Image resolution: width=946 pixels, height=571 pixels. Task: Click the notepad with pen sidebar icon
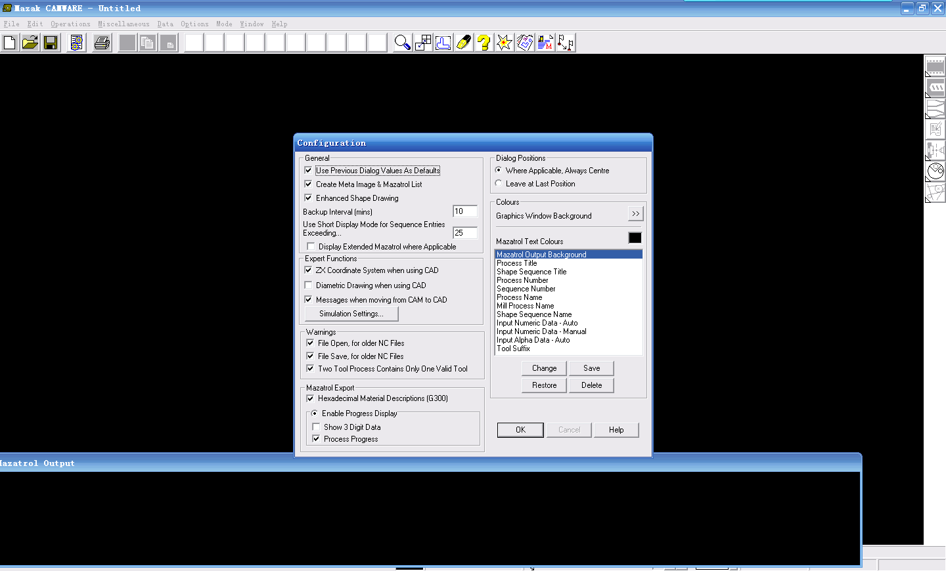pos(935,129)
